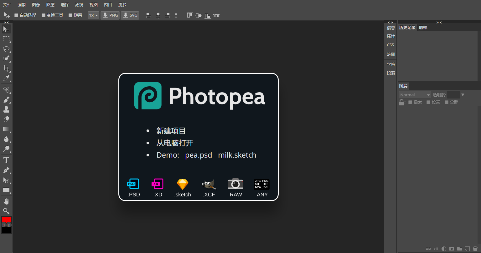Viewport: 481px width, 253px height.
Task: Delete layer with trash icon
Action: (475, 249)
